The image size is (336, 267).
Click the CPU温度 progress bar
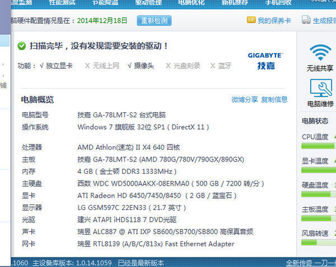[x=319, y=146]
